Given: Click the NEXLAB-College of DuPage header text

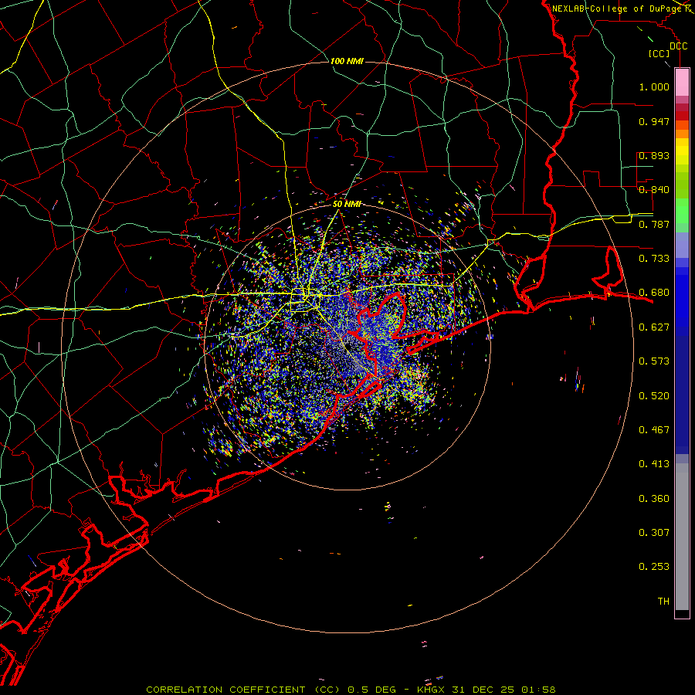Looking at the screenshot, I should [616, 8].
